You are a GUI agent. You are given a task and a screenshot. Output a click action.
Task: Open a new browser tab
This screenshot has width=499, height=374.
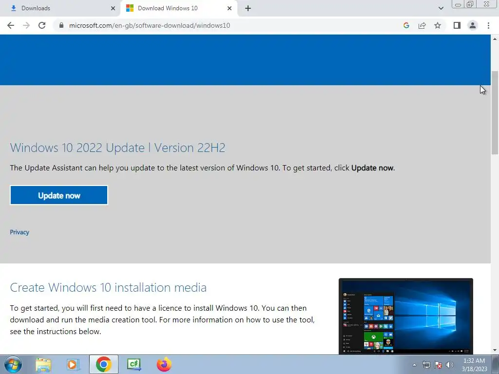(248, 8)
